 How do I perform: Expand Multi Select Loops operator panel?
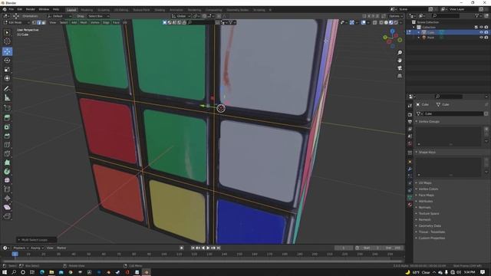pos(36,240)
